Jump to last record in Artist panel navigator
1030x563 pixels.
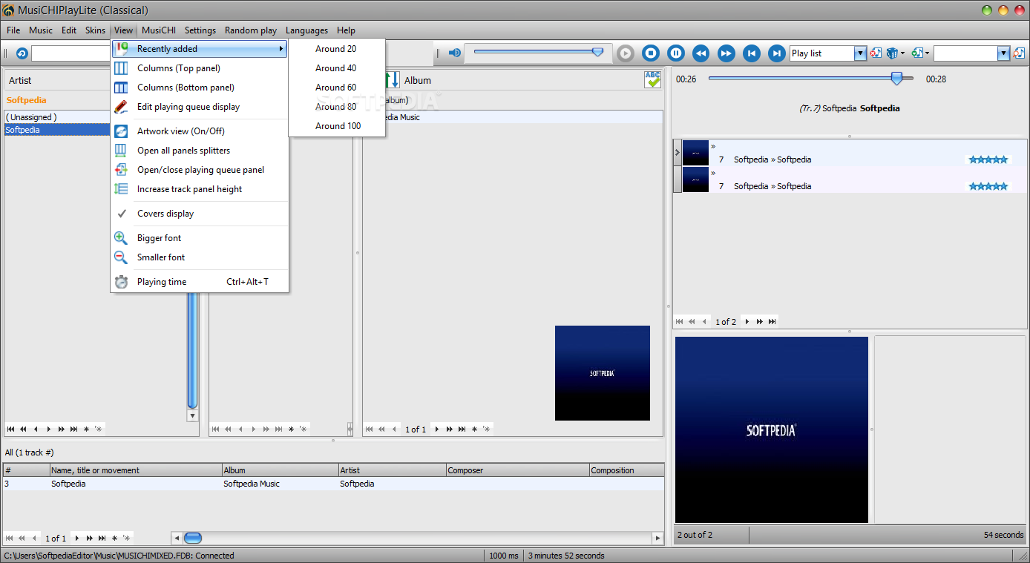74,429
